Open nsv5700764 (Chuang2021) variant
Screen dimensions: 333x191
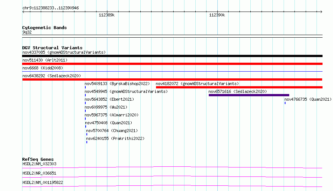click(112, 131)
